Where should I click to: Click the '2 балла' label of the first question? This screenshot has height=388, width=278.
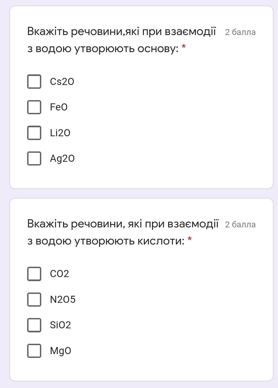click(240, 32)
